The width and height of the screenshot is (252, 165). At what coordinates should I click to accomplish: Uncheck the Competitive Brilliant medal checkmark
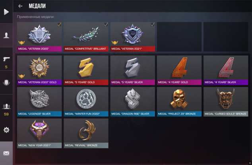106,24
